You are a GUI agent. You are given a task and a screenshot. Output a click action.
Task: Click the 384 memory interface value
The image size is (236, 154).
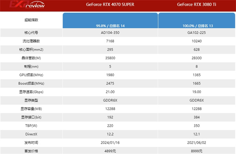click(x=197, y=117)
